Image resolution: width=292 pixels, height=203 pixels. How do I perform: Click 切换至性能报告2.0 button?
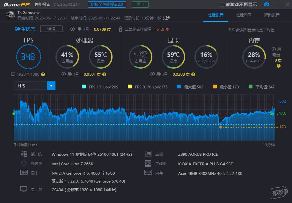coord(107,4)
